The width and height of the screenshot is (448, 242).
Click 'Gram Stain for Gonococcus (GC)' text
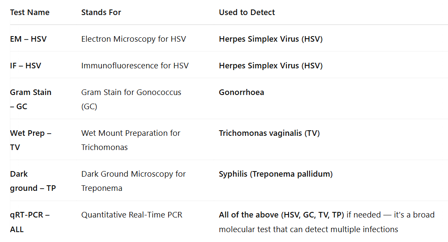click(x=131, y=99)
